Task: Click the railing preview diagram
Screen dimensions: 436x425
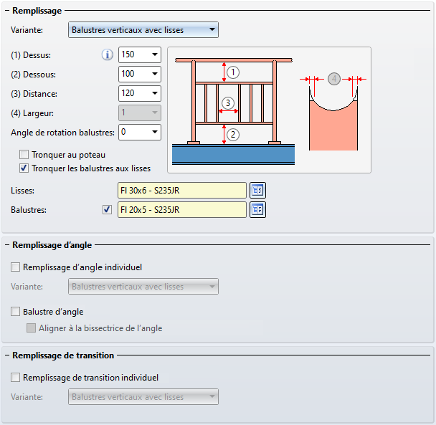Action: pyautogui.click(x=269, y=110)
